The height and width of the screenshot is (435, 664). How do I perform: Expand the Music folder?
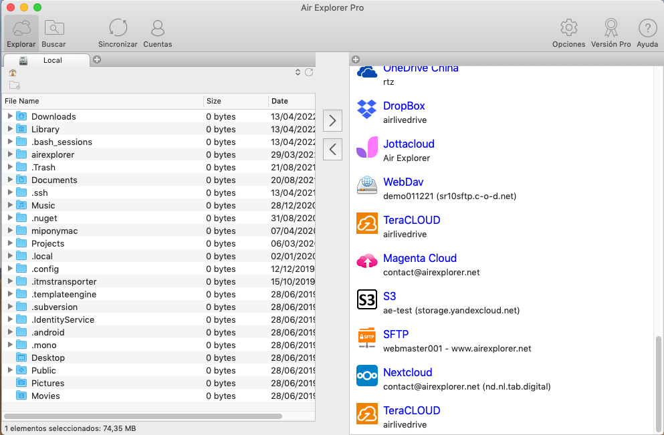point(10,205)
